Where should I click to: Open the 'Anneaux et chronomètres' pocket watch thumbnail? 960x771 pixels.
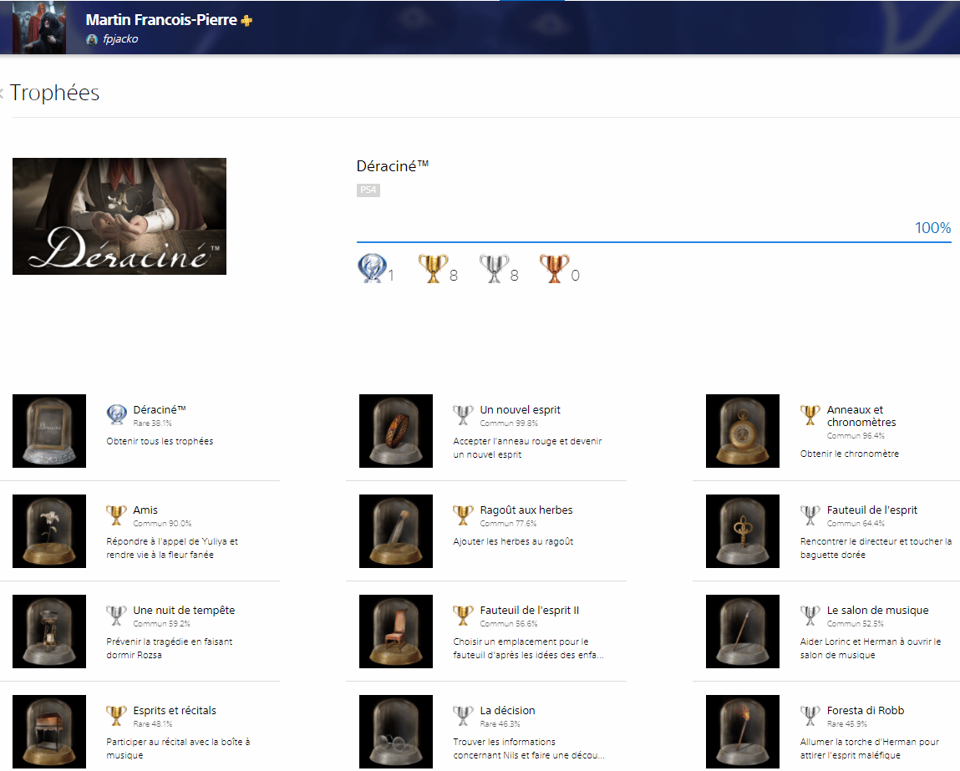point(742,431)
